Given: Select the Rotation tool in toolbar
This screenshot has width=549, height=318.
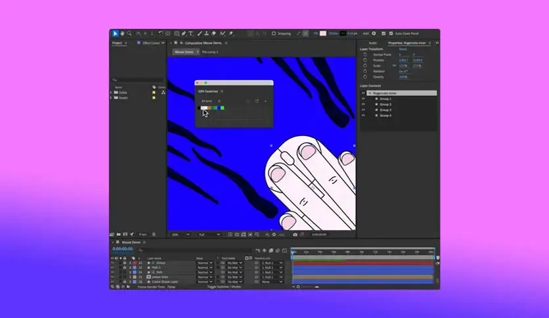Looking at the screenshot, I should [161, 34].
